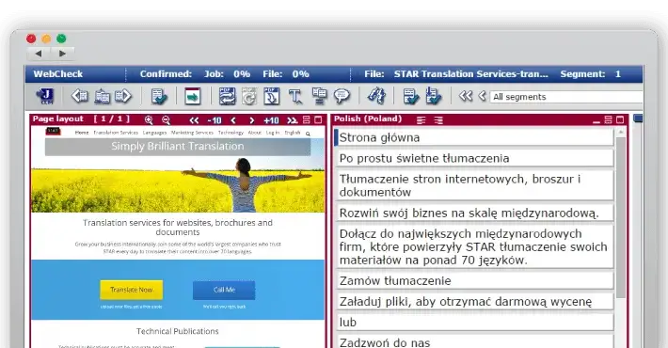The height and width of the screenshot is (348, 668).
Task: Click the text T tool icon
Action: 295,96
